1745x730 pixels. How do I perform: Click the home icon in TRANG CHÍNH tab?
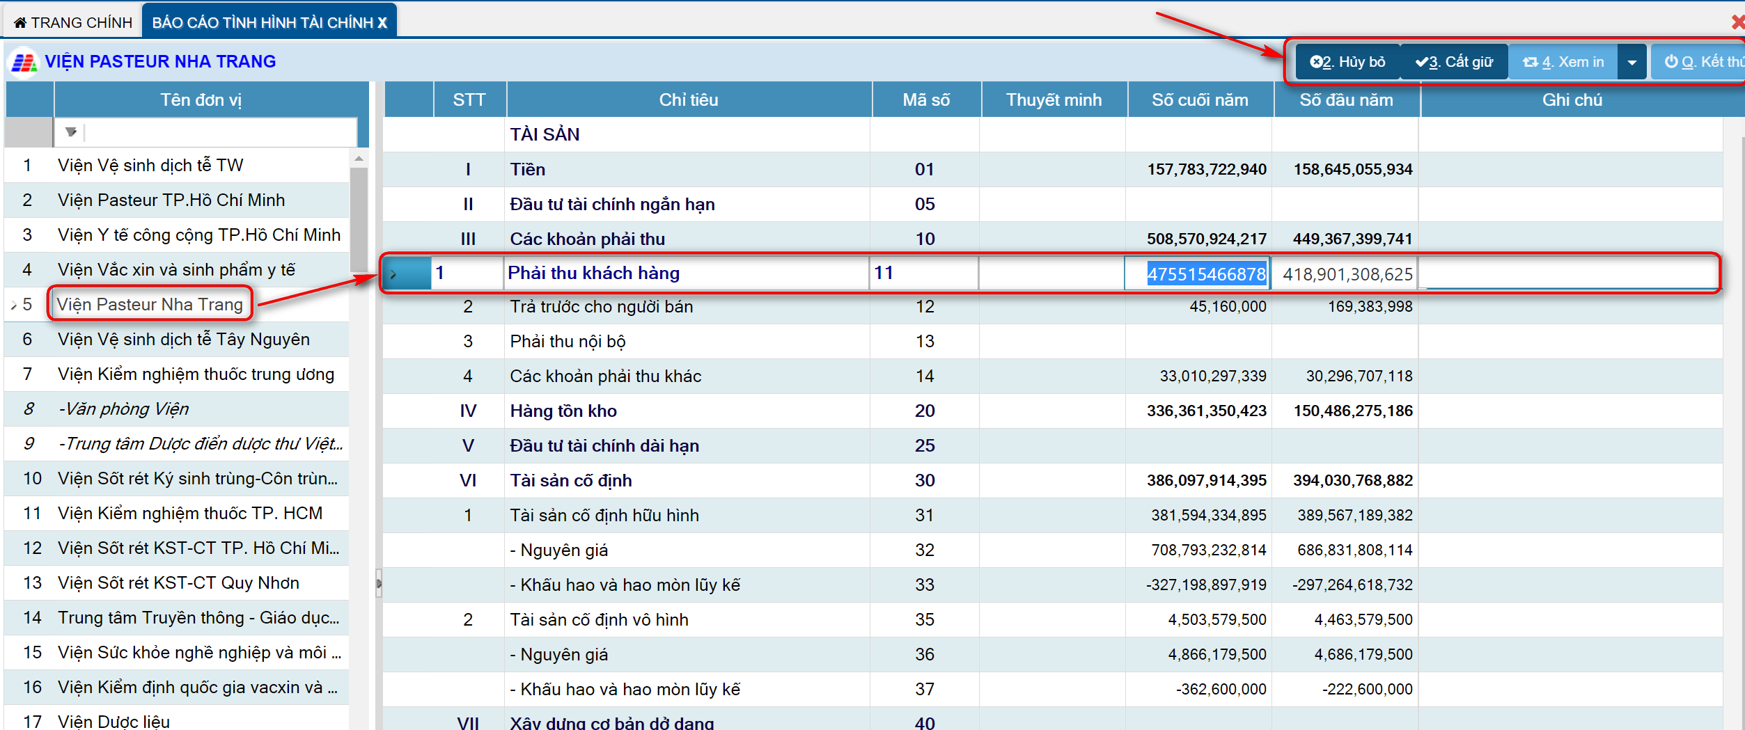point(20,23)
